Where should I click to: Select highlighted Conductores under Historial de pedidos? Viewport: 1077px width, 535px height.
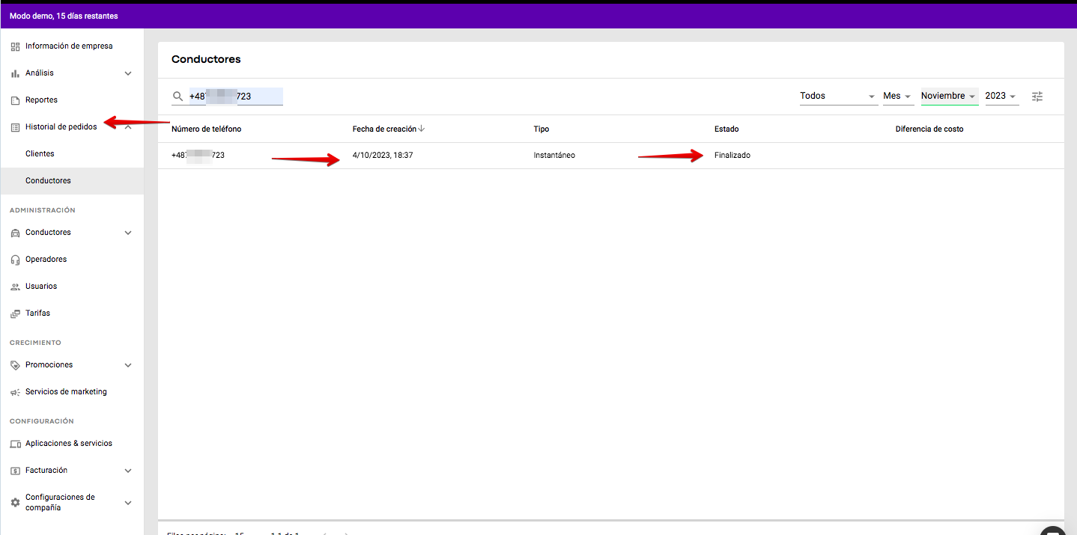pos(72,181)
